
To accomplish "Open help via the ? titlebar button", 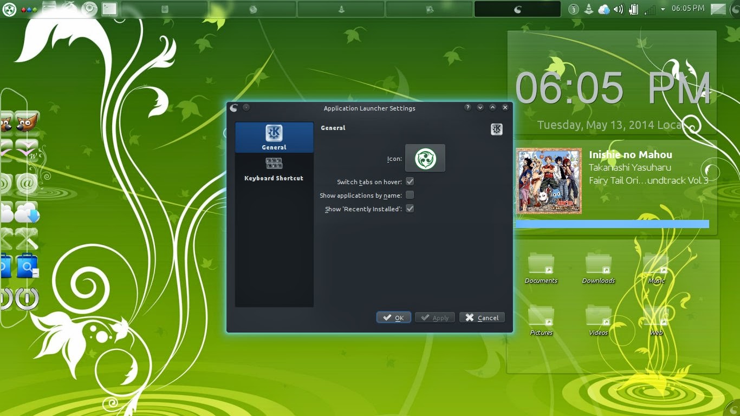I will (x=468, y=108).
